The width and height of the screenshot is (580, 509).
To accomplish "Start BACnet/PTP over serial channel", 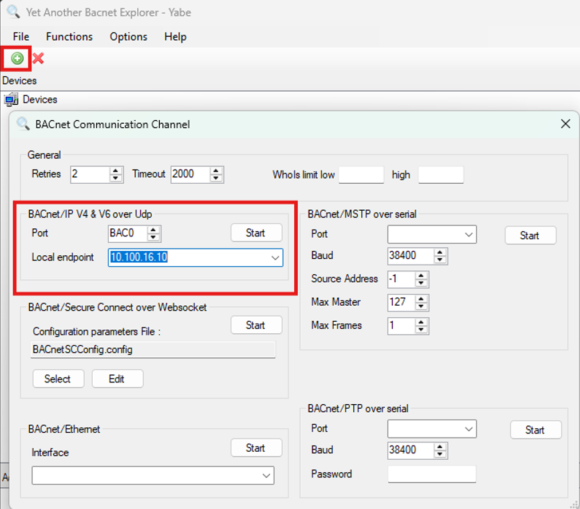I will (x=535, y=430).
